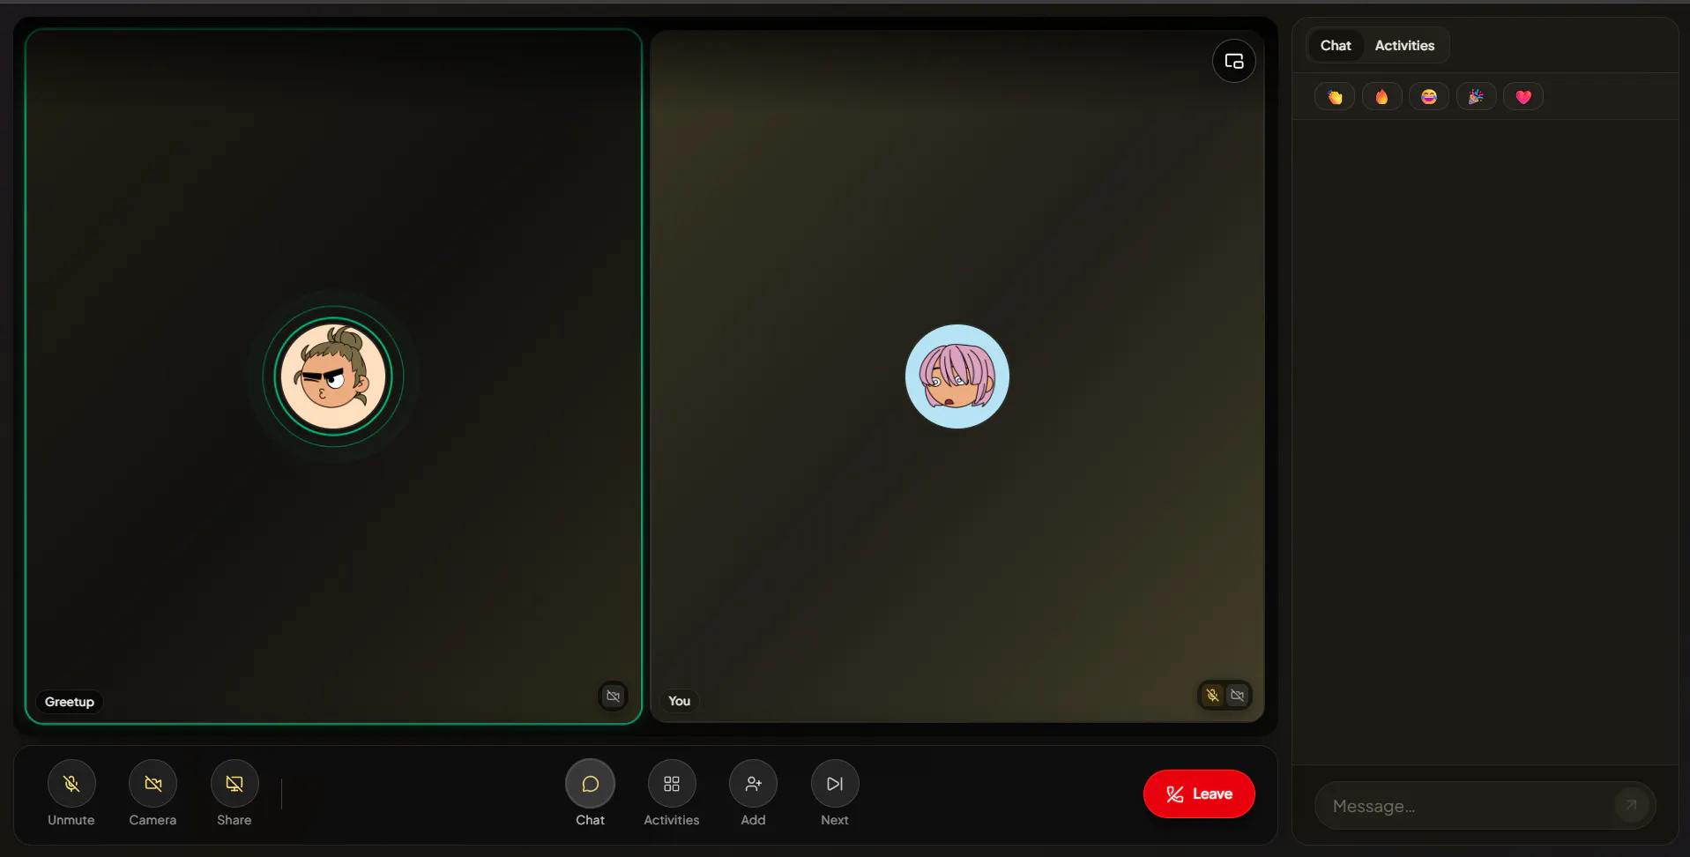The height and width of the screenshot is (857, 1690).
Task: Add a person to the call
Action: click(753, 784)
